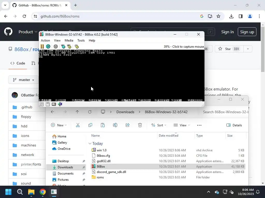Click the first floppy drive status icon
Viewport: 265px width, 198px height.
pyautogui.click(x=41, y=104)
